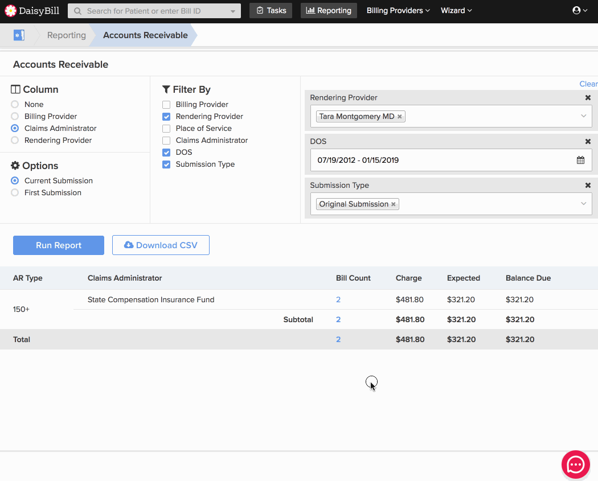Click State Compensation Insurance Fund row name
The height and width of the screenshot is (481, 598).
click(x=151, y=299)
